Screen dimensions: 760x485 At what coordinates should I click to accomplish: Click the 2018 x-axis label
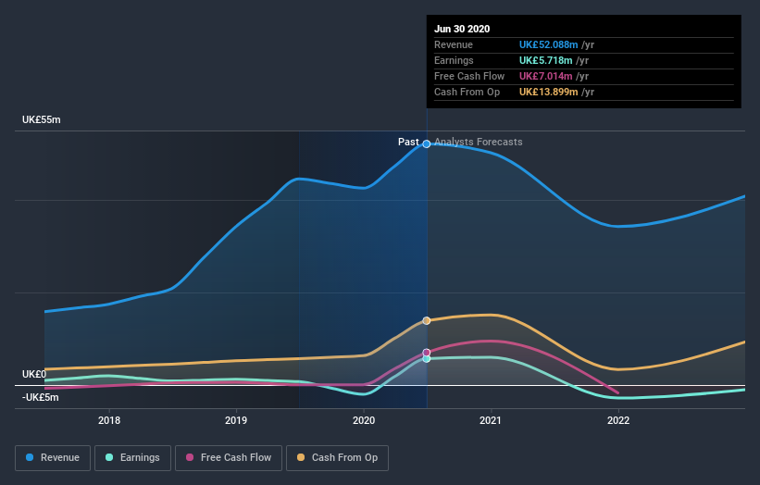(109, 420)
